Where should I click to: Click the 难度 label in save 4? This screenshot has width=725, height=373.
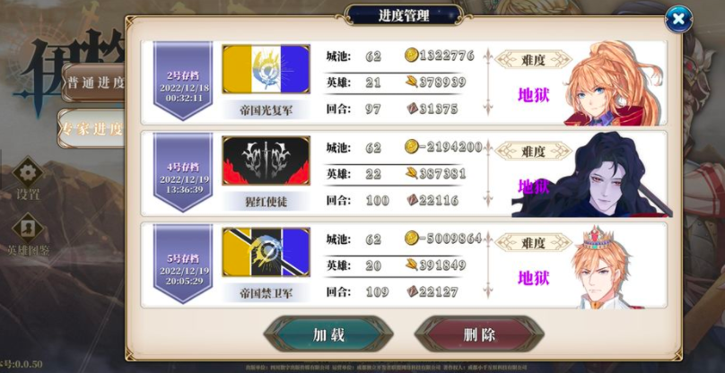tap(534, 152)
